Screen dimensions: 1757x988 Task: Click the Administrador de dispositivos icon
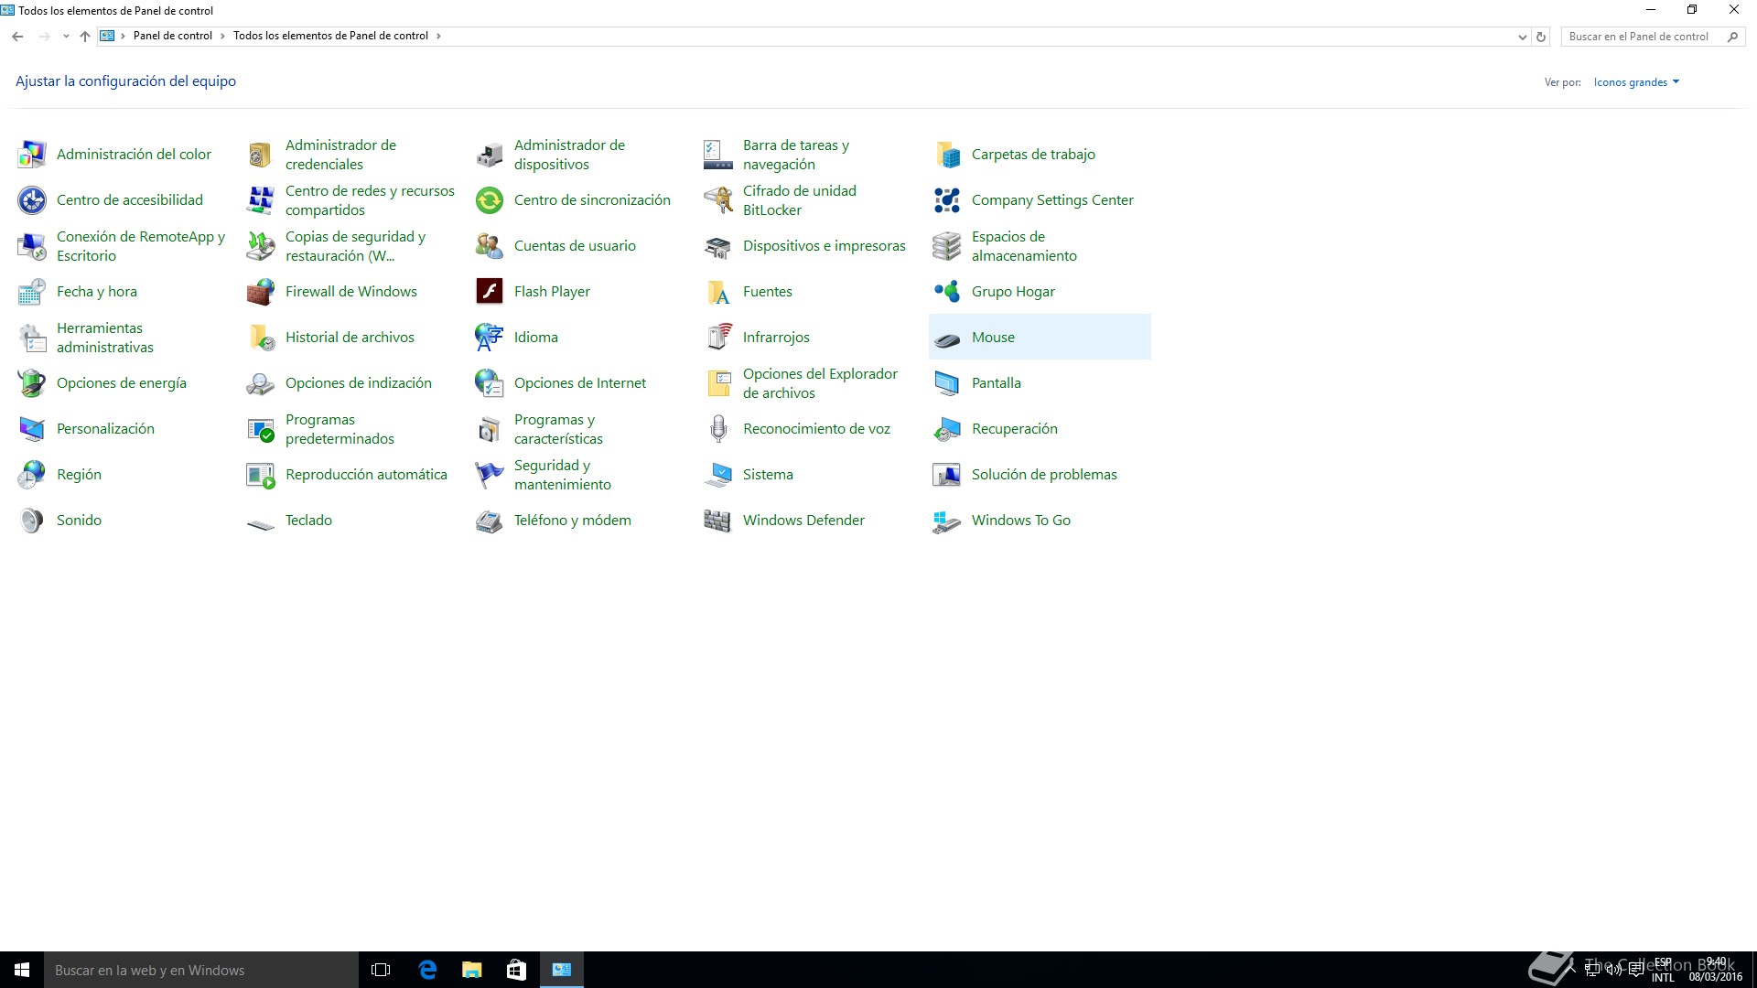(490, 155)
